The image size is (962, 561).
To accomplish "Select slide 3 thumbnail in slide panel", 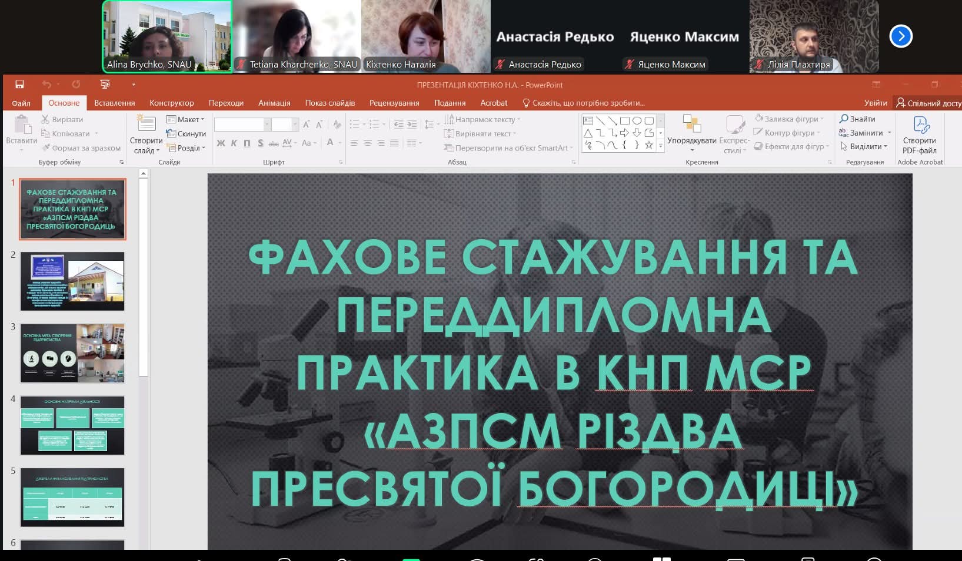I will pos(73,353).
